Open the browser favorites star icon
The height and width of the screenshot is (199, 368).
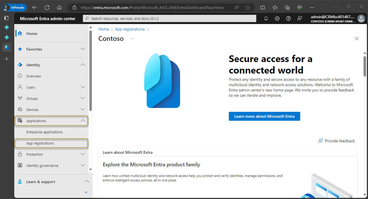248,8
